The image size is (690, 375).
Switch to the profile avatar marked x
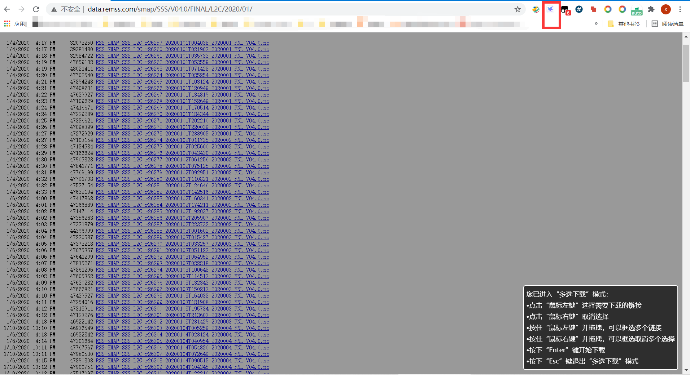[665, 9]
